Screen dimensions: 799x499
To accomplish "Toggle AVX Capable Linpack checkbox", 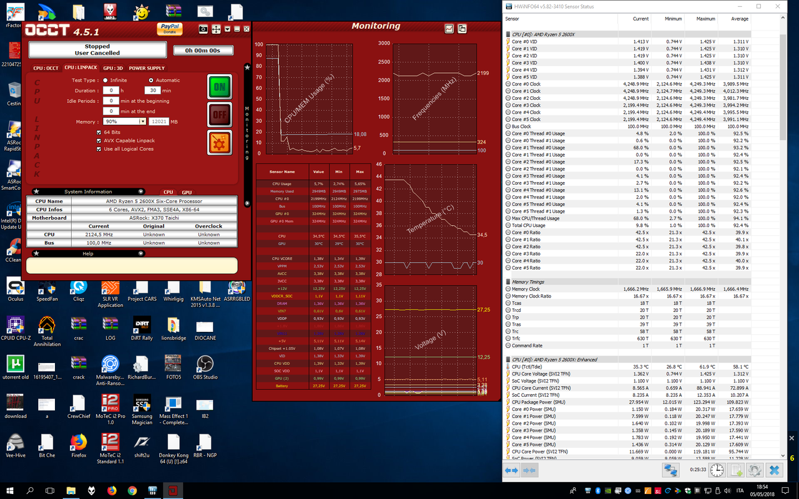I will pos(99,140).
